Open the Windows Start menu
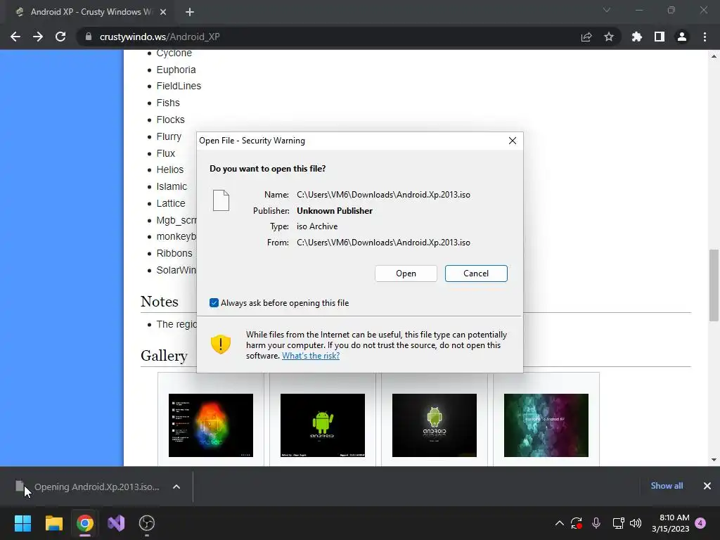This screenshot has width=720, height=540. point(23,523)
